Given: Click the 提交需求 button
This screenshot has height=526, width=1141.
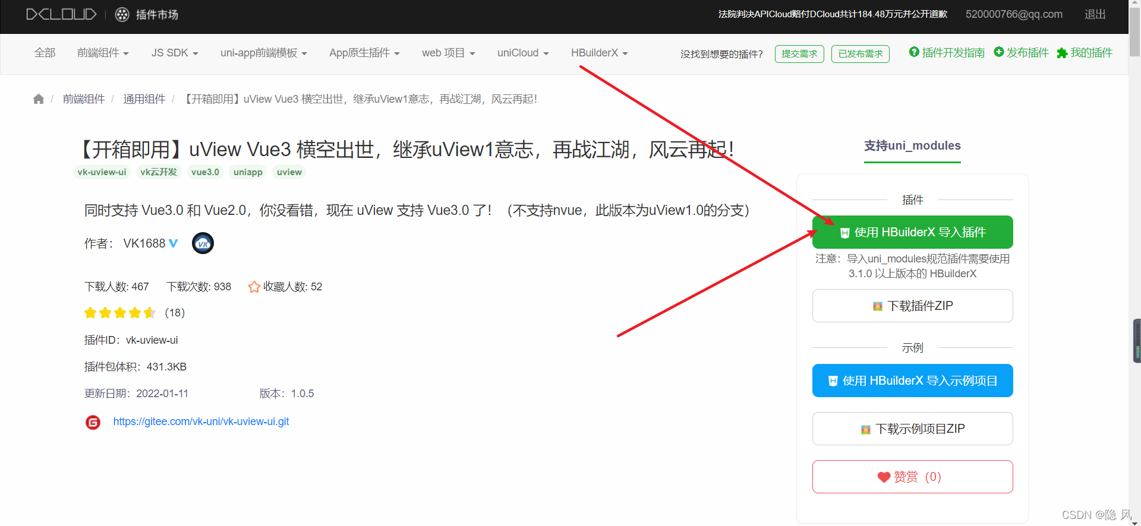Looking at the screenshot, I should pyautogui.click(x=799, y=54).
